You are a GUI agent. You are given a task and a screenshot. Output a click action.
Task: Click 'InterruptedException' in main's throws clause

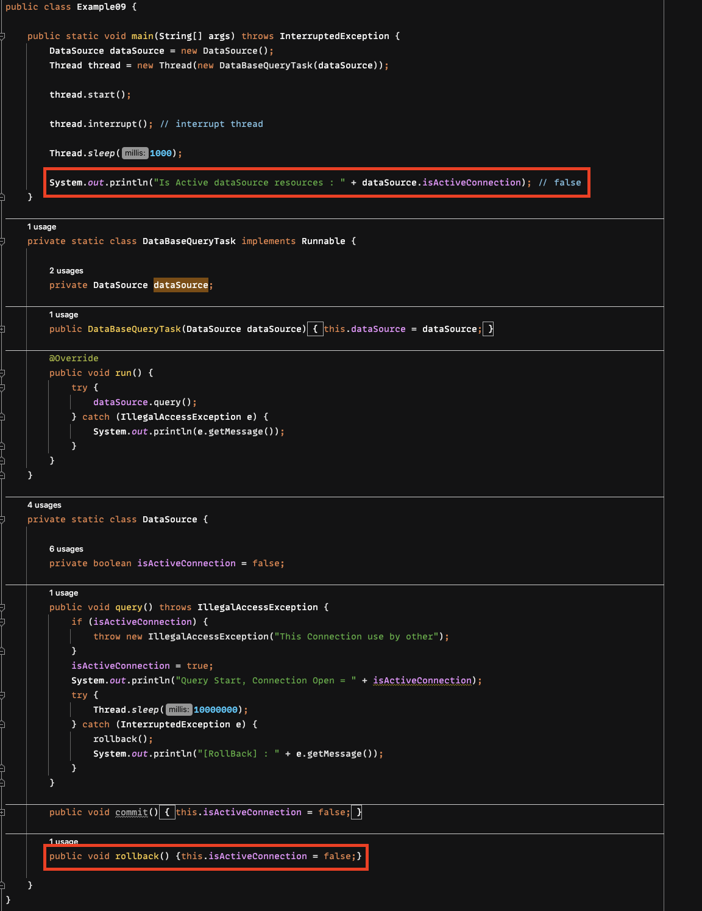click(335, 36)
